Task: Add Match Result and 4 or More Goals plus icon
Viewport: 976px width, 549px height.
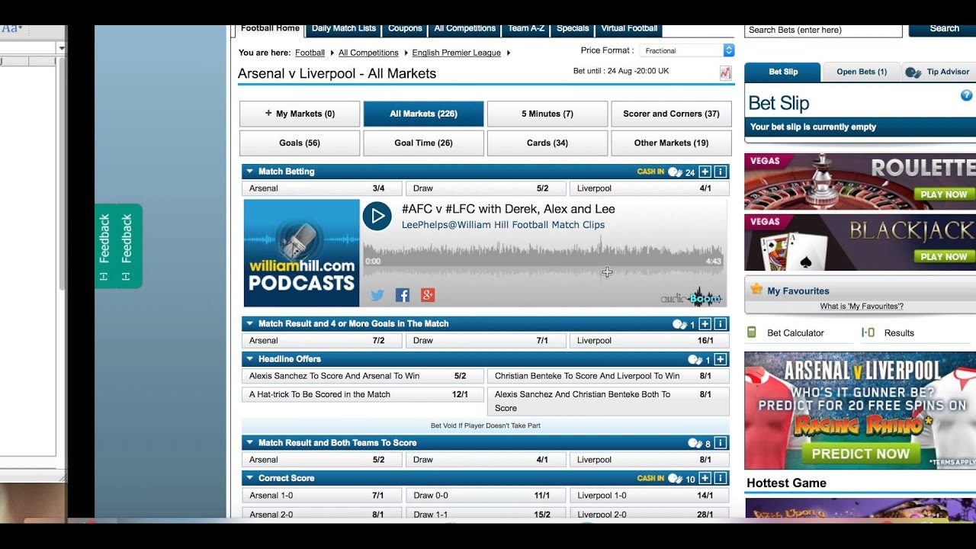Action: coord(705,324)
